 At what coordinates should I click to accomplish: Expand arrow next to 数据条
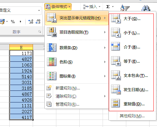[105, 48]
